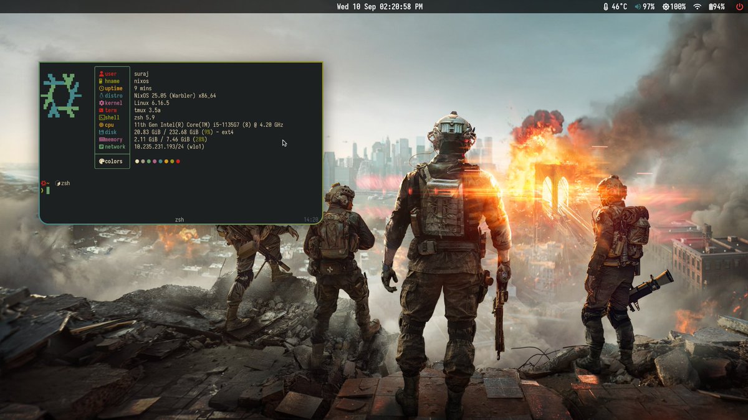Click the distro penguin icon
Image resolution: width=748 pixels, height=420 pixels.
pyautogui.click(x=101, y=96)
